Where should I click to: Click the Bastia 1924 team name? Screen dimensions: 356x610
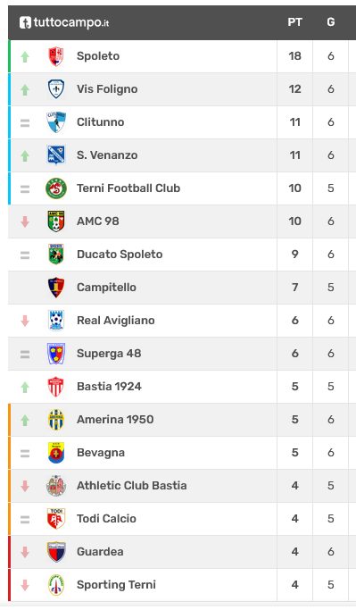click(109, 387)
